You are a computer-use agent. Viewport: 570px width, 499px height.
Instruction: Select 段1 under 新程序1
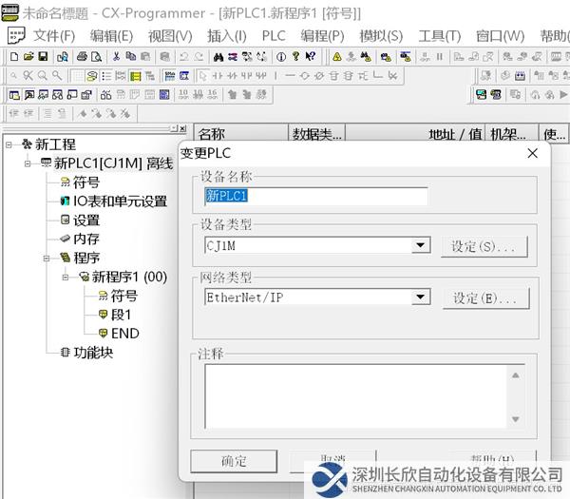point(122,315)
